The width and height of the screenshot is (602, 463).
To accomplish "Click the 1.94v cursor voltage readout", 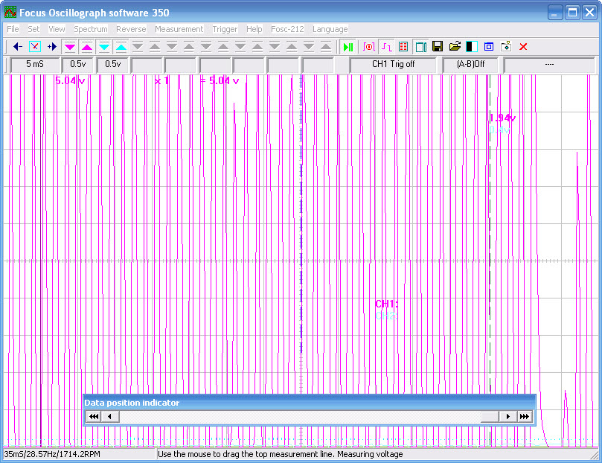I will click(x=502, y=118).
